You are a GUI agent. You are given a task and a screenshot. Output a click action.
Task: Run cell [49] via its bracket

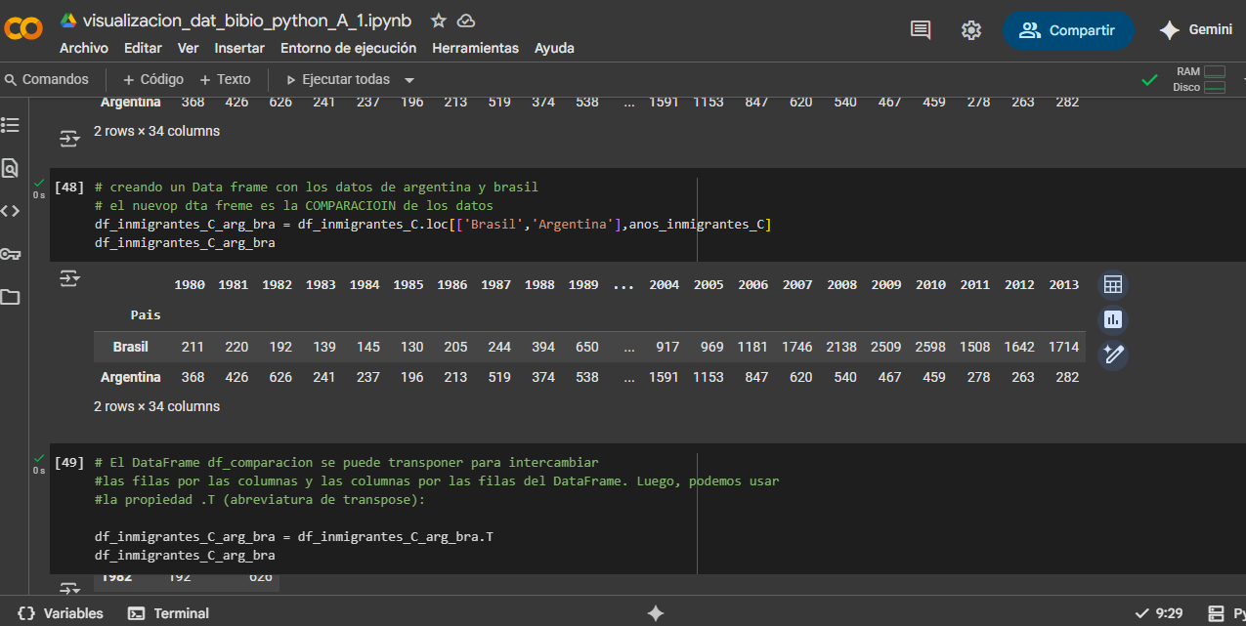69,462
